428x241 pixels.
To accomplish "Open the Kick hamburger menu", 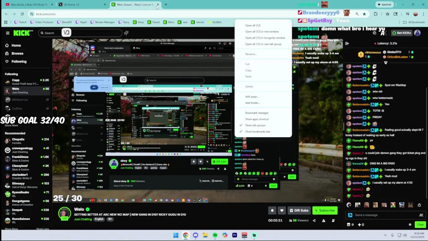I will coord(8,33).
